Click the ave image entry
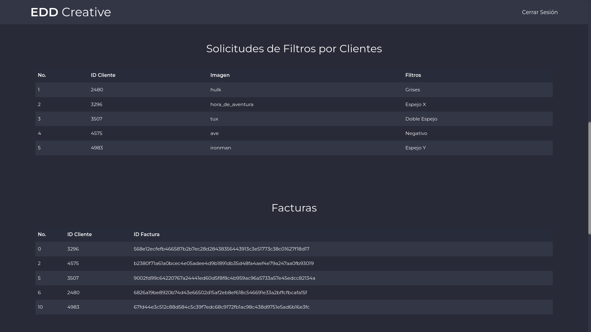 (214, 133)
